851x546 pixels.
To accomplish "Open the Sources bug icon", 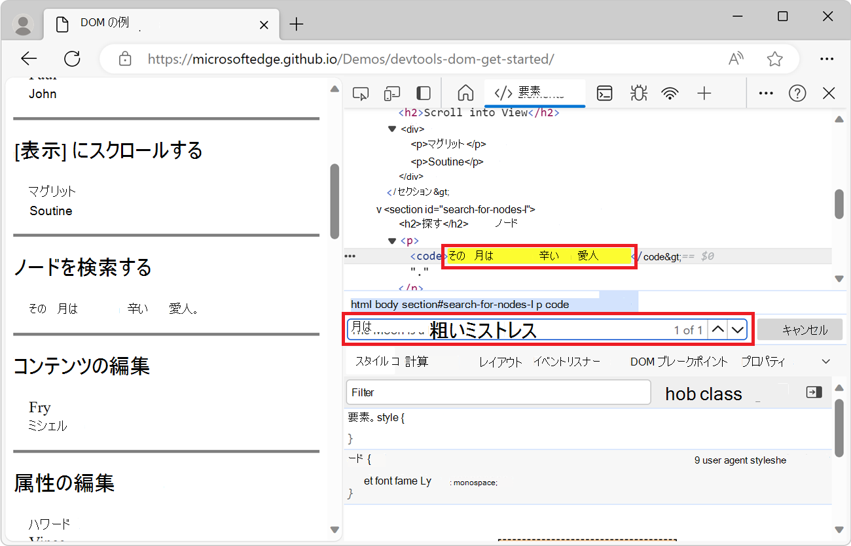I will [638, 94].
